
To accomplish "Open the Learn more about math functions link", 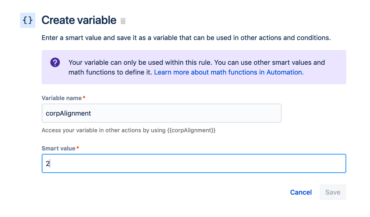I will tap(229, 72).
